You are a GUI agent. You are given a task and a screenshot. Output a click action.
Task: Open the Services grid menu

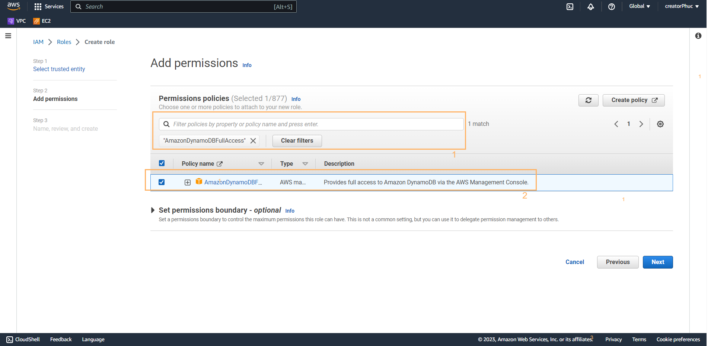coord(49,6)
